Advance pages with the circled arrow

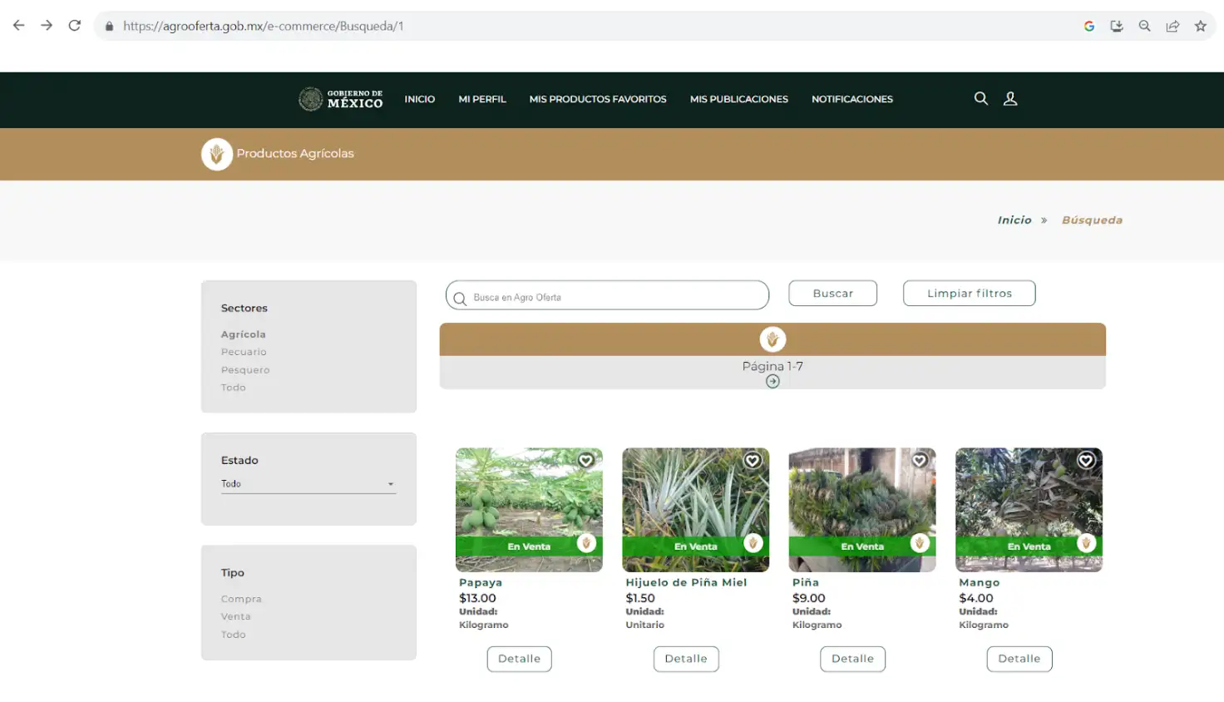[772, 381]
